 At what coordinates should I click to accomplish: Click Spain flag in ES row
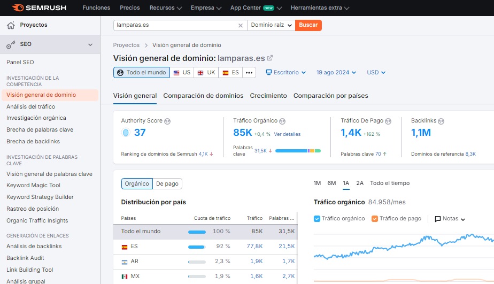pos(125,247)
